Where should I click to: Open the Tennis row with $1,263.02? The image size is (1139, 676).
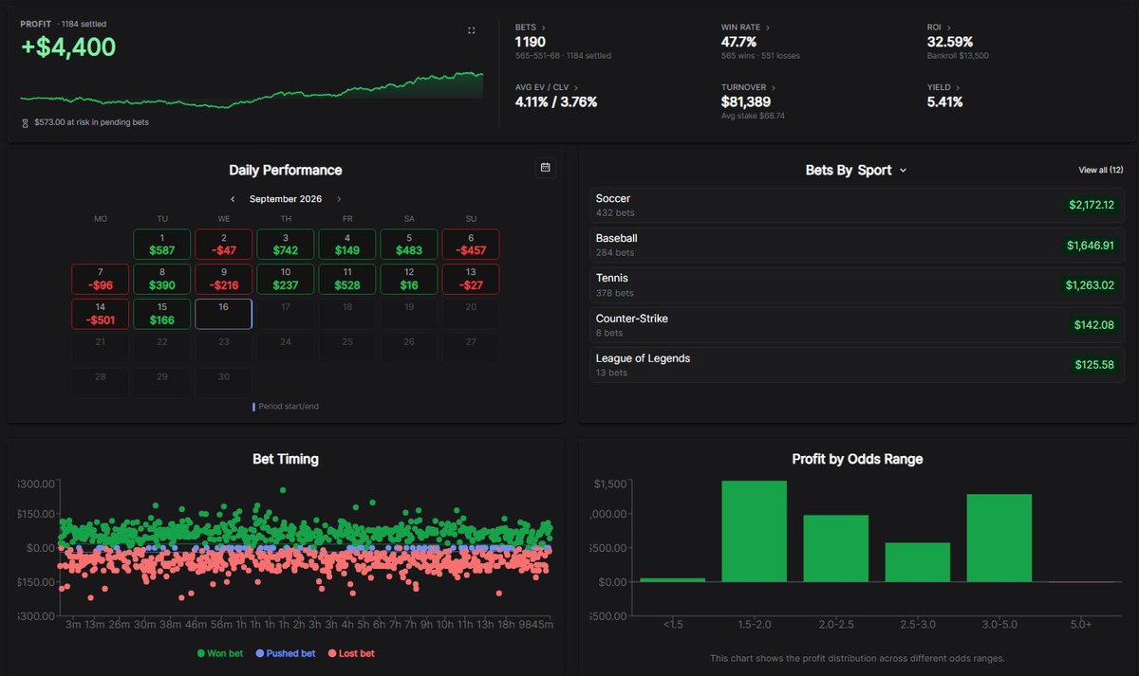(855, 284)
